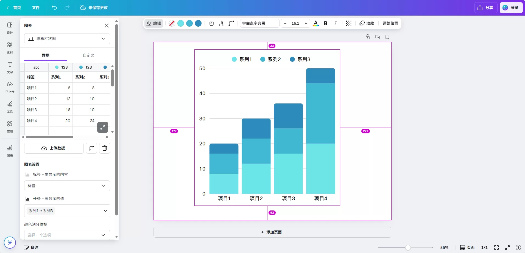
Task: Select the darkest blue color swatch
Action: [x=198, y=23]
